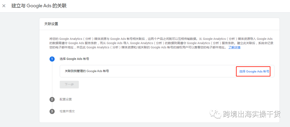Select step 2 circle icon
Image resolution: width=290 pixels, height=127 pixels.
pos(52,99)
